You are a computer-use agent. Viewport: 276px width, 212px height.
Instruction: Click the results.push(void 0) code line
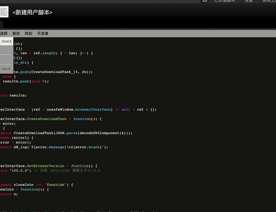coord(26,81)
